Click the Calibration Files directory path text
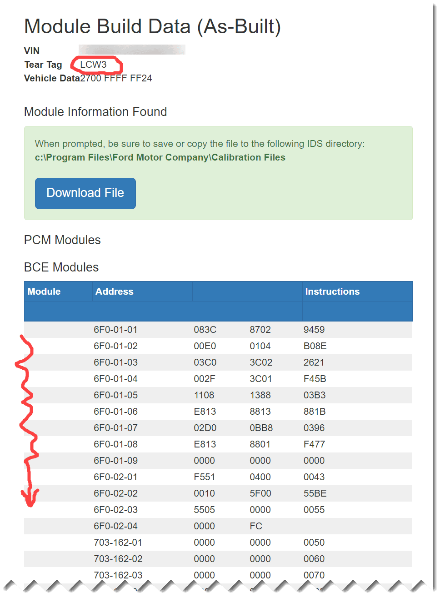Screen dimensions: 440x598 point(160,157)
